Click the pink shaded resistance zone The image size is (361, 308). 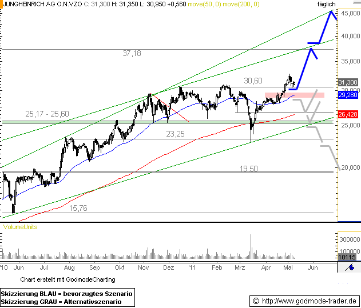295,95
